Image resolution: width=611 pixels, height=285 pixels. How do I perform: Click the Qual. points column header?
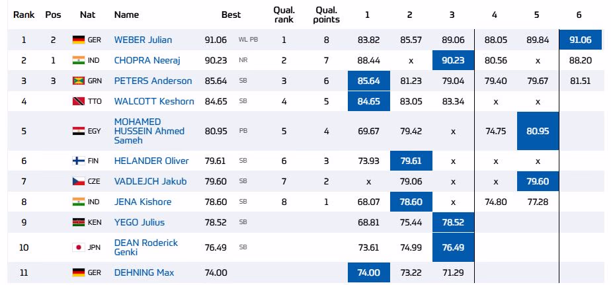pyautogui.click(x=327, y=15)
